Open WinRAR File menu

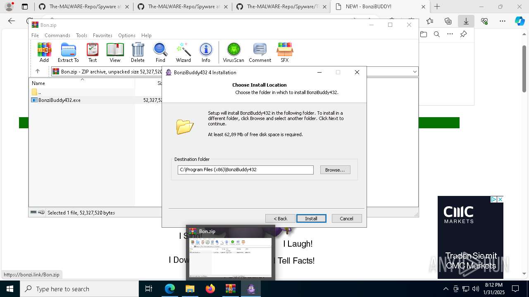pos(35,35)
